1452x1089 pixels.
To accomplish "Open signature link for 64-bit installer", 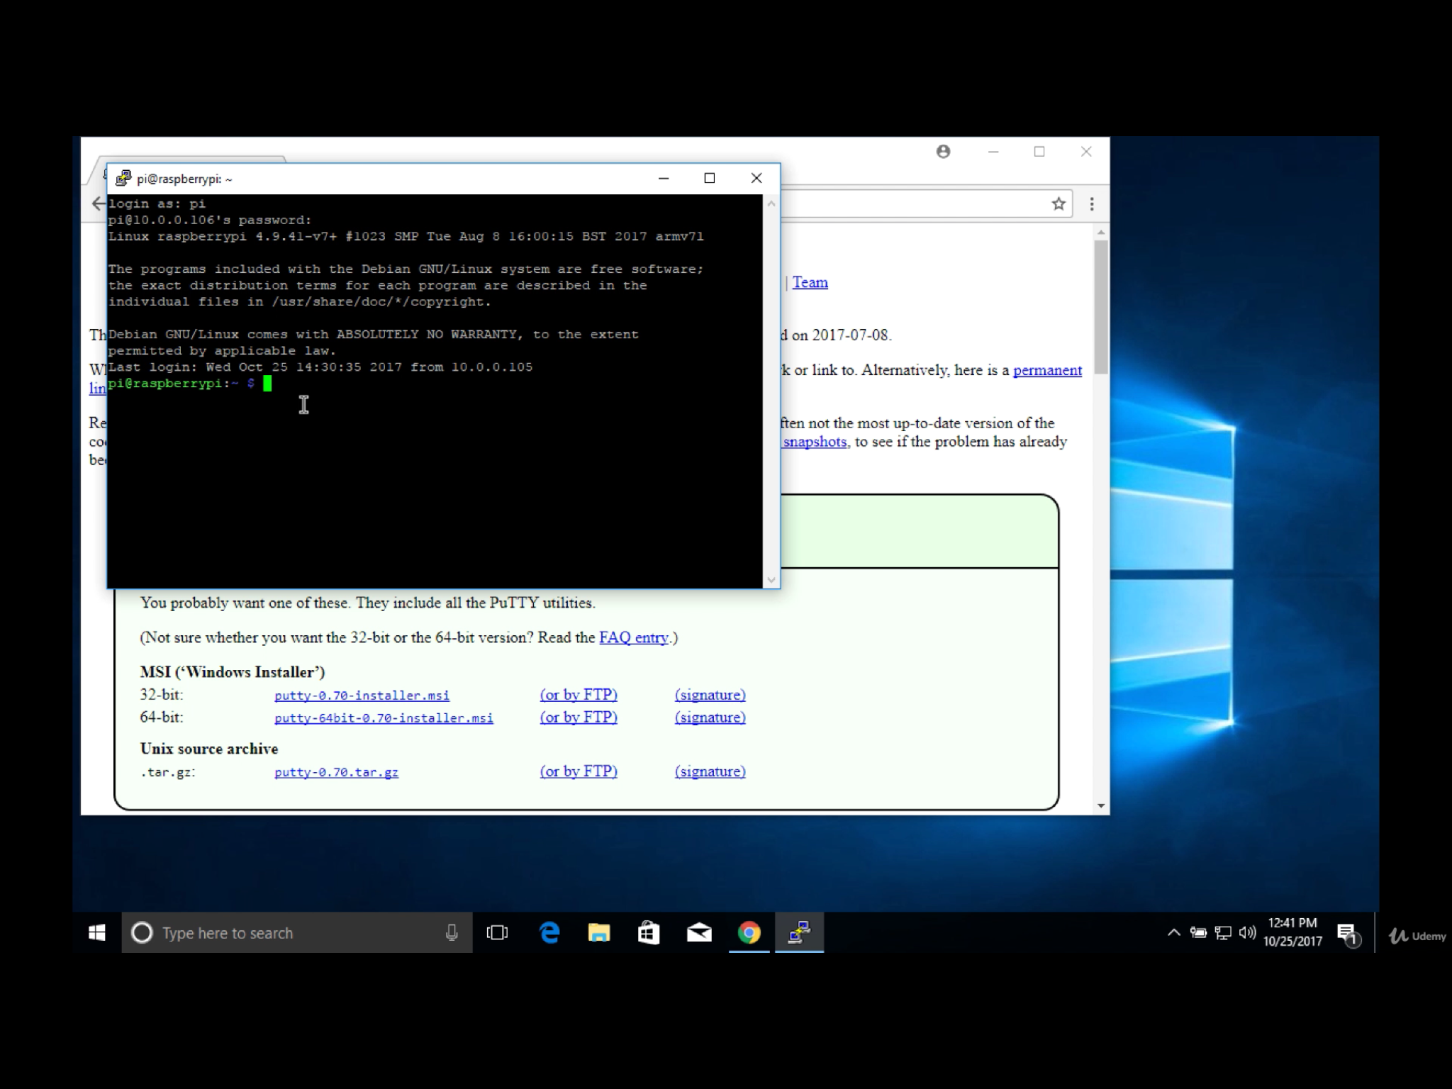I will [x=710, y=717].
